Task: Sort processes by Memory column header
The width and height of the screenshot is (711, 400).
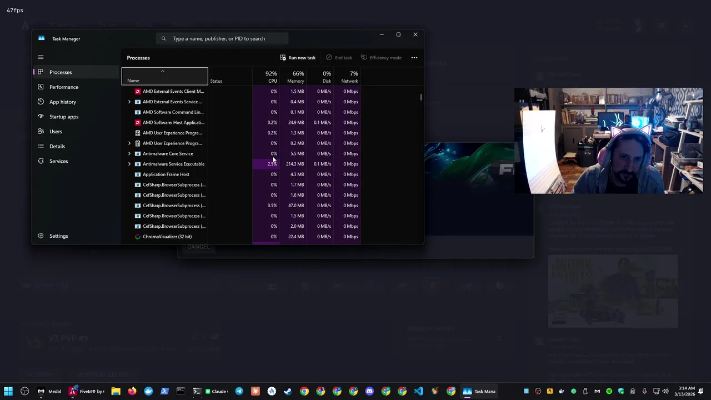Action: coord(293,77)
